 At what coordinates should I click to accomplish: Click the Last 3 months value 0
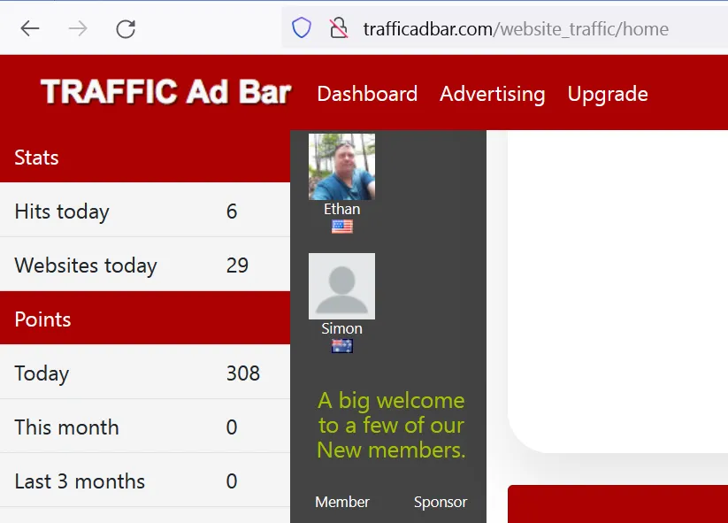pyautogui.click(x=232, y=481)
